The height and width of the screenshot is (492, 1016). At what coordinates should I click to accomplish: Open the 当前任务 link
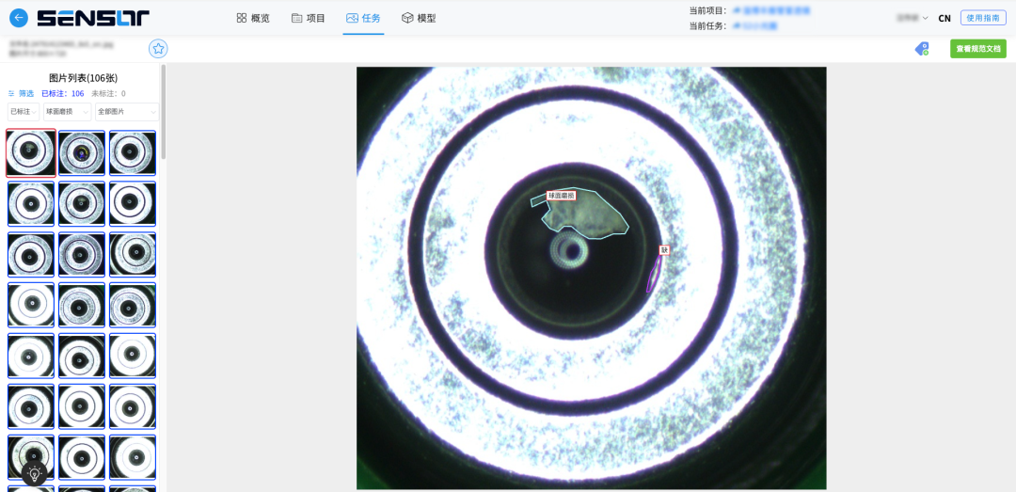[754, 26]
